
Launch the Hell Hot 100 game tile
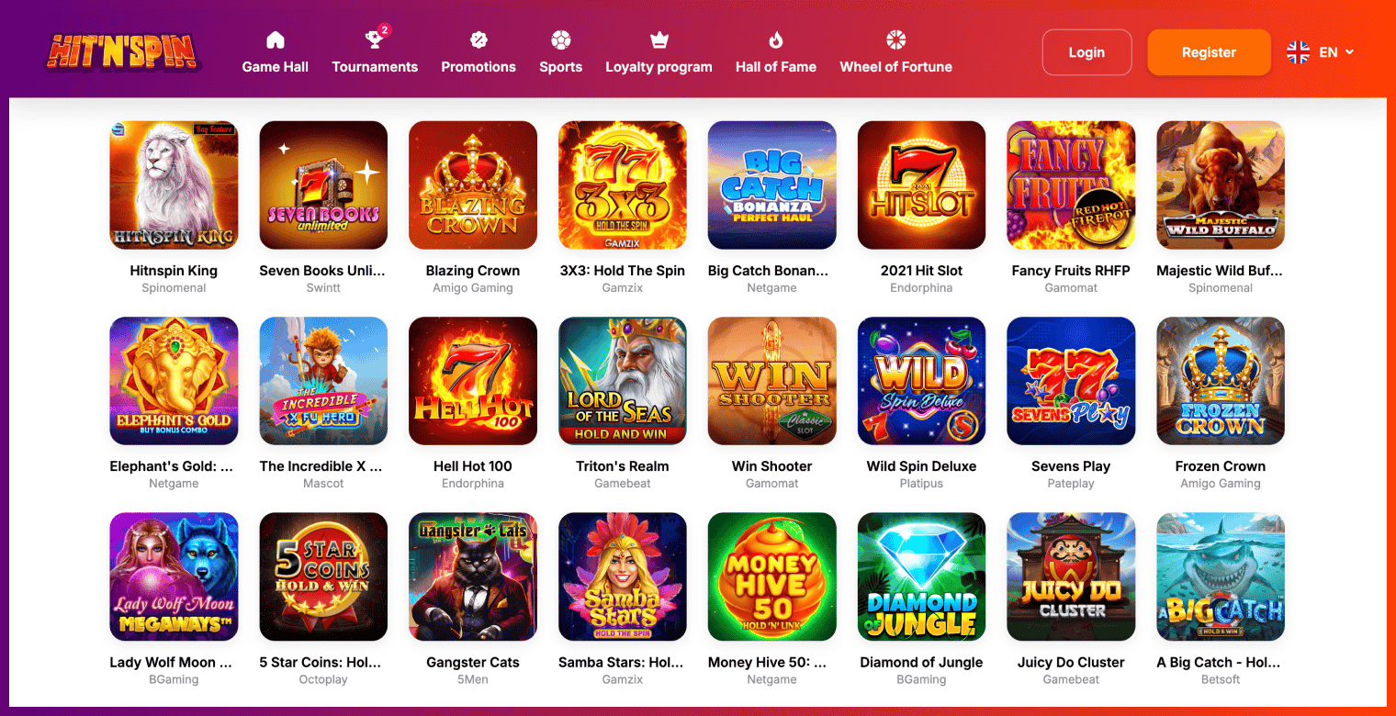pyautogui.click(x=473, y=381)
